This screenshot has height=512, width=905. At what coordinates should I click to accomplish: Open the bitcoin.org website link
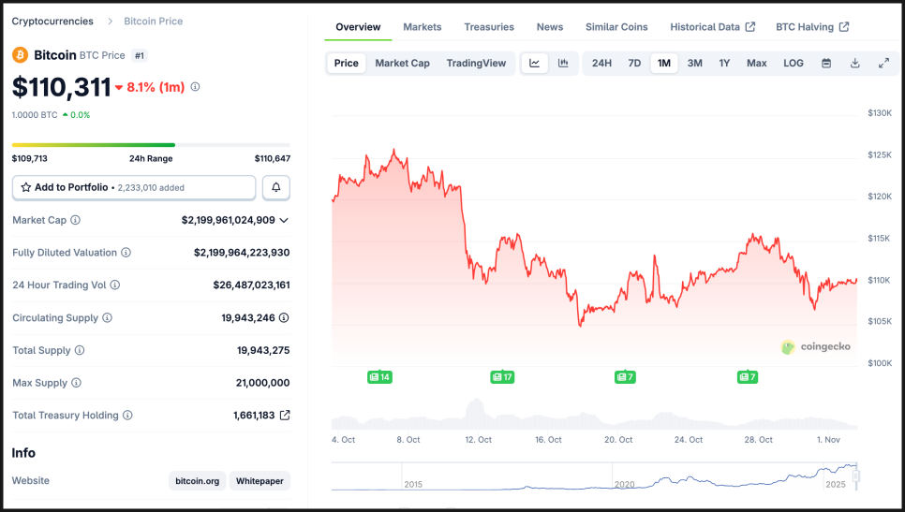[197, 481]
